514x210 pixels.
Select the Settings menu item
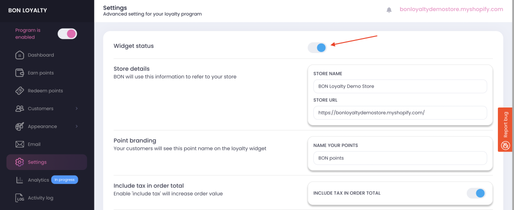[x=47, y=162]
